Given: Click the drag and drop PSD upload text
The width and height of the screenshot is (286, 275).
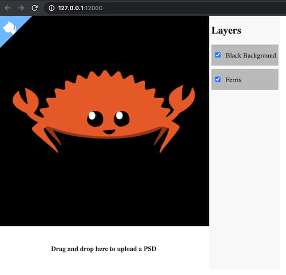Looking at the screenshot, I should coord(104,249).
